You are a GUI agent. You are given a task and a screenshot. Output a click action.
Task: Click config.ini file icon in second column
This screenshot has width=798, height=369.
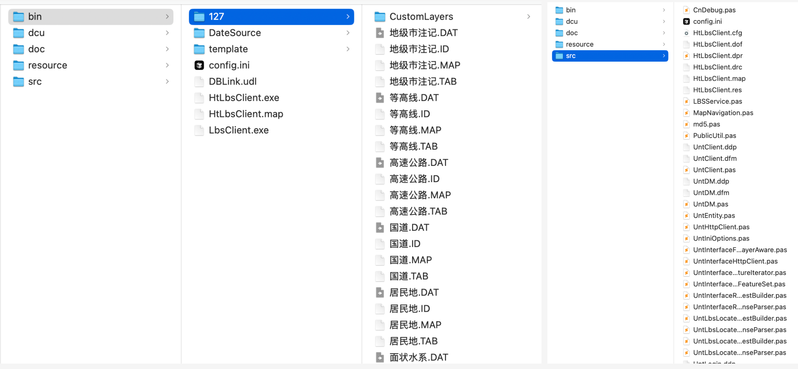199,65
